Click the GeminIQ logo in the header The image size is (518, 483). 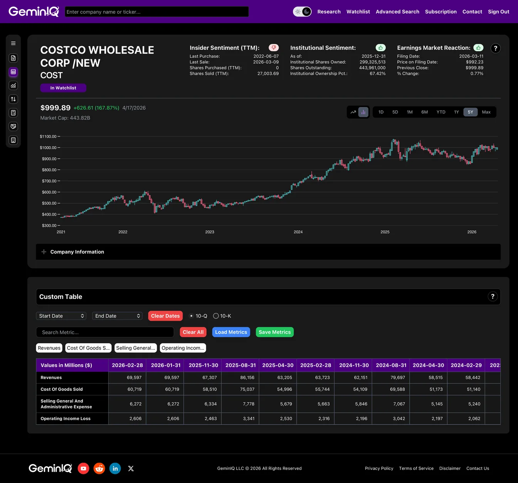34,12
